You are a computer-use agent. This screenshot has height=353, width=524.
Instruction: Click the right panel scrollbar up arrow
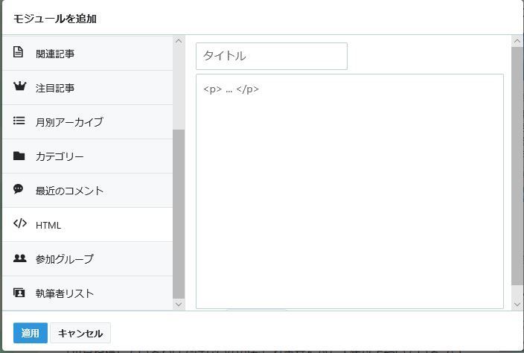tap(517, 41)
